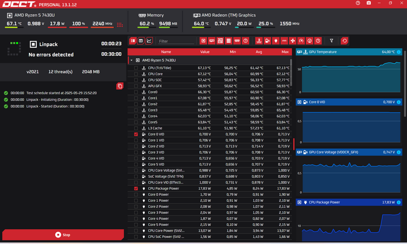Enable the SoC Voltage checkbox
The width and height of the screenshot is (407, 244).
[x=136, y=176]
